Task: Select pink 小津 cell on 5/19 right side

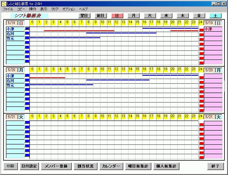Action: point(213,29)
